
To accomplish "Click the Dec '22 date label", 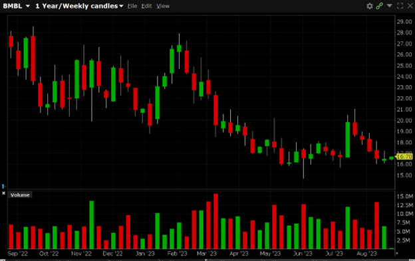I will pos(113,254).
